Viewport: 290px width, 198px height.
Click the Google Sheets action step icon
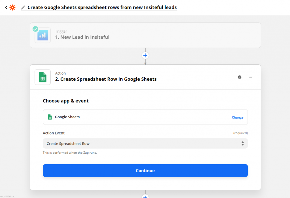coord(42,77)
